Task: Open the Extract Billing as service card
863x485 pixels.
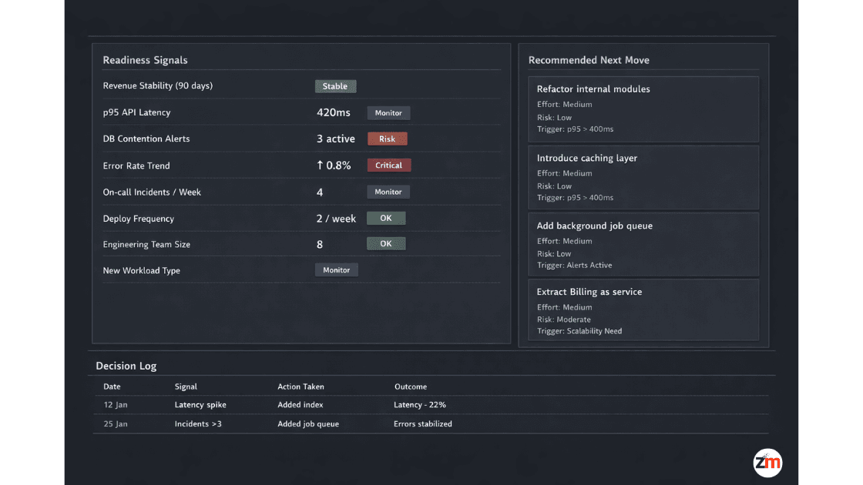Action: tap(643, 310)
